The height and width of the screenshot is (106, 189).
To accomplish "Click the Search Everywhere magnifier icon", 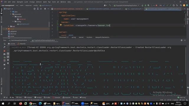I will pos(181,5).
